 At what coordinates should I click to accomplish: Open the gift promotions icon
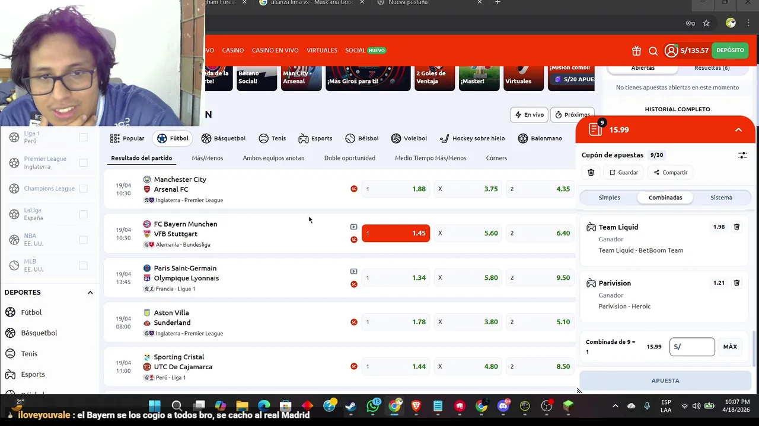(636, 51)
